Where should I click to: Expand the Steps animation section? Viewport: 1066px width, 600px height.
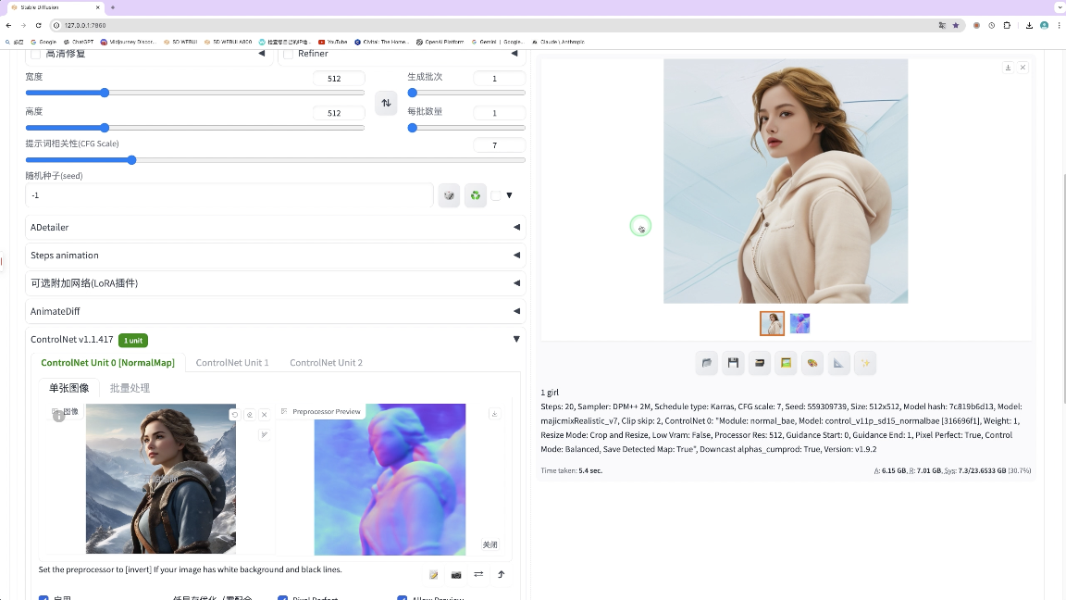[x=276, y=256]
